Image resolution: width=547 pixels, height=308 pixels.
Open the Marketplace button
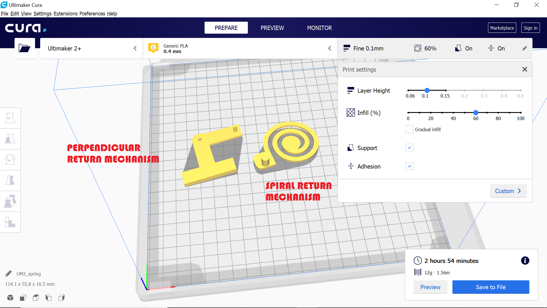point(502,28)
